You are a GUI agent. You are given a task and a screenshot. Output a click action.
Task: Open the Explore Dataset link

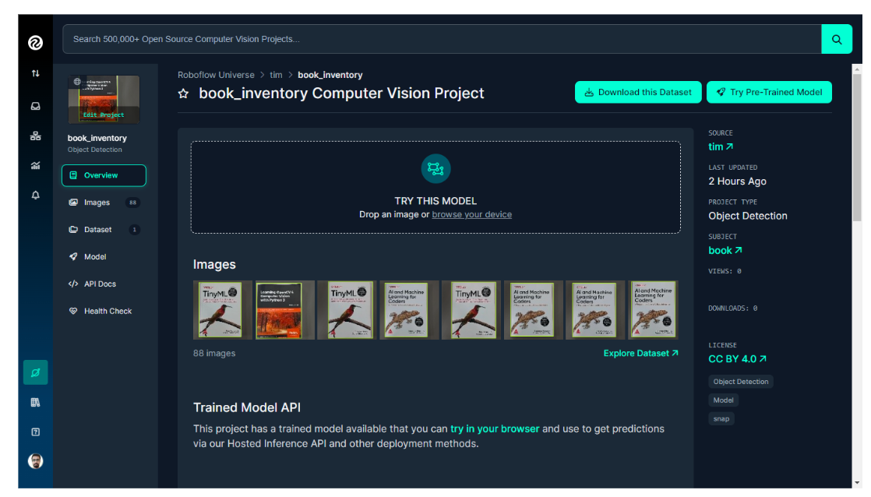point(641,353)
